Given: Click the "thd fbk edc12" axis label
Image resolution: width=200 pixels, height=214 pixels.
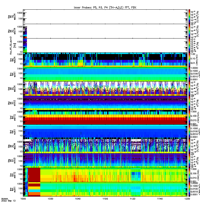Looking at the screenshot, I should pyautogui.click(x=13, y=117).
